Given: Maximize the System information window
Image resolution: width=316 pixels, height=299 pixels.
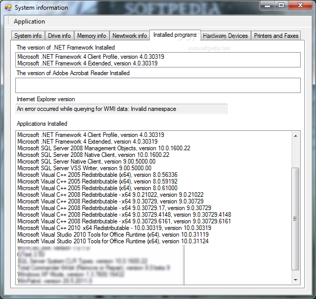Looking at the screenshot, I should [281, 6].
